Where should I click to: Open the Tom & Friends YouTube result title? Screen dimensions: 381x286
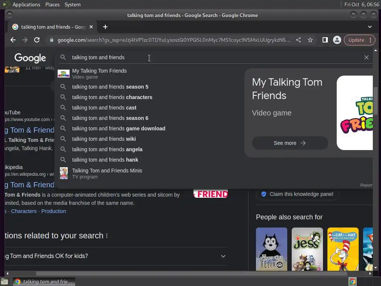point(29,130)
